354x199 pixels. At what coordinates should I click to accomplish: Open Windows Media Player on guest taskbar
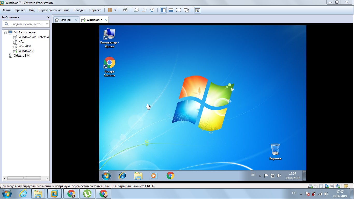154,175
